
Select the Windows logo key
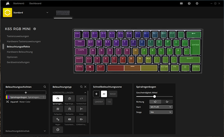coord(90,68)
